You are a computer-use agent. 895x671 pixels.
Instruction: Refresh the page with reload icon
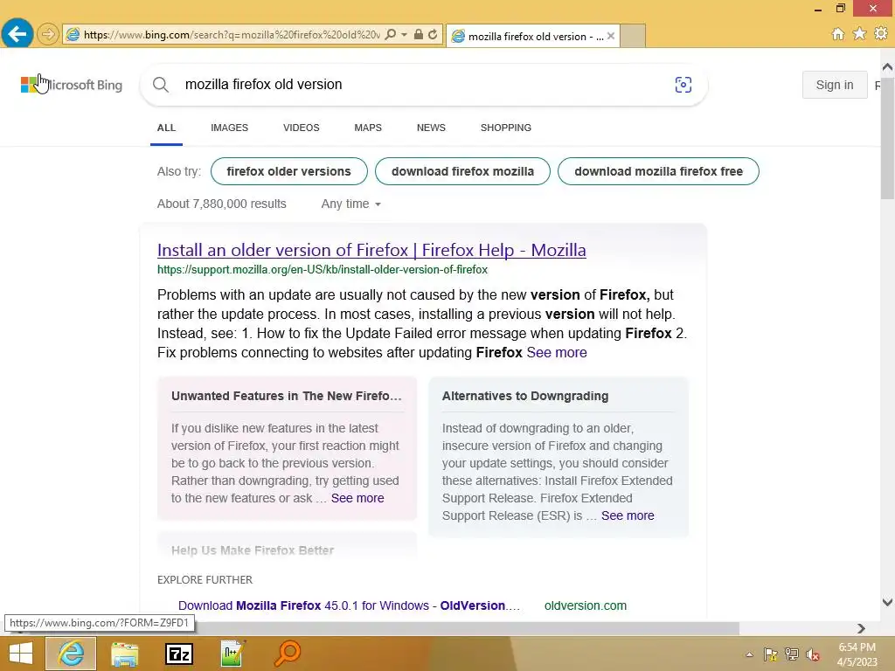point(433,35)
